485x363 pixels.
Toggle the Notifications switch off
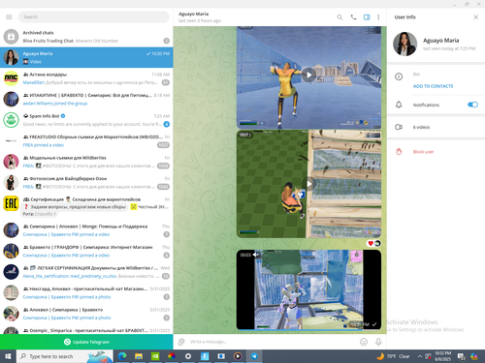[472, 105]
